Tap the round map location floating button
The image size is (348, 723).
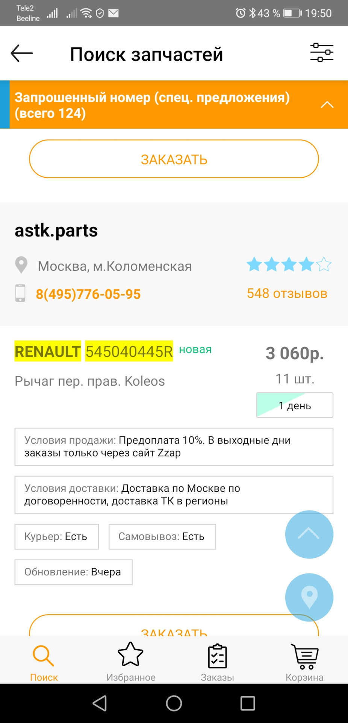coord(309,597)
